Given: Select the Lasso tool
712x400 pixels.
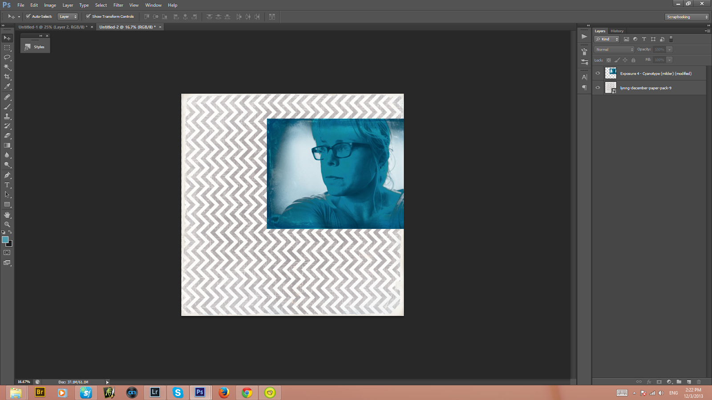Looking at the screenshot, I should (x=7, y=57).
